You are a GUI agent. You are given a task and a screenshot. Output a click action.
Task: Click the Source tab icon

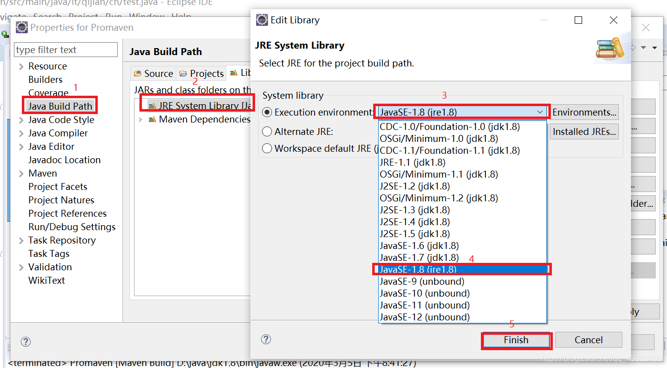(x=138, y=74)
